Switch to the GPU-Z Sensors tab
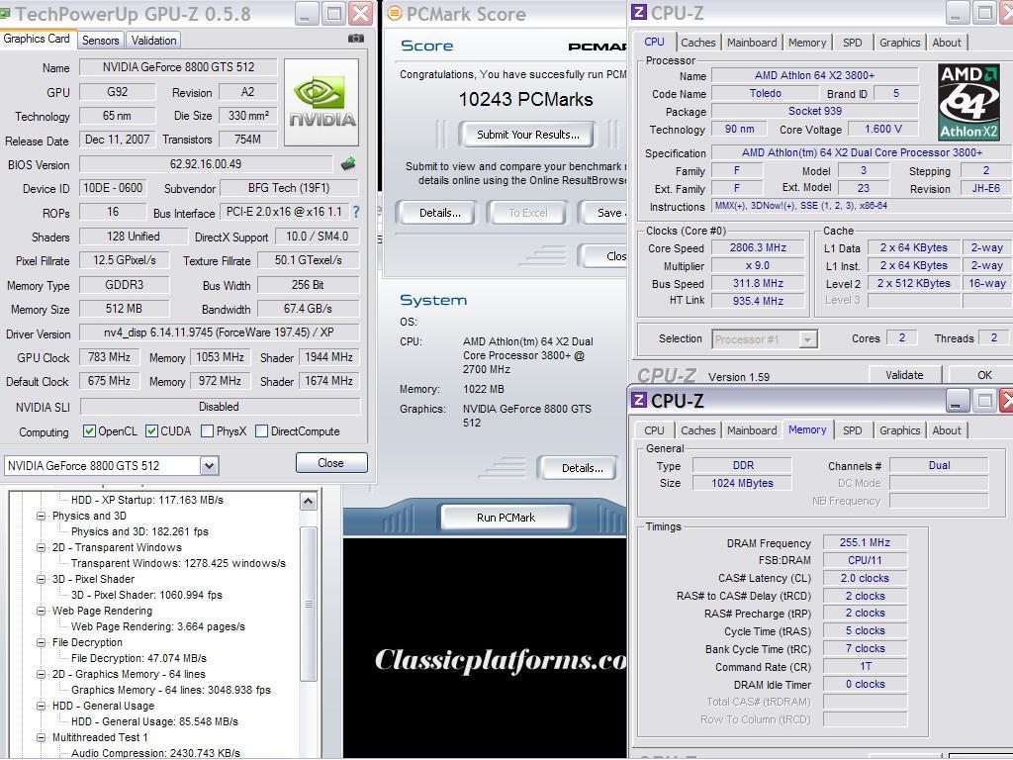1013x760 pixels. [100, 40]
